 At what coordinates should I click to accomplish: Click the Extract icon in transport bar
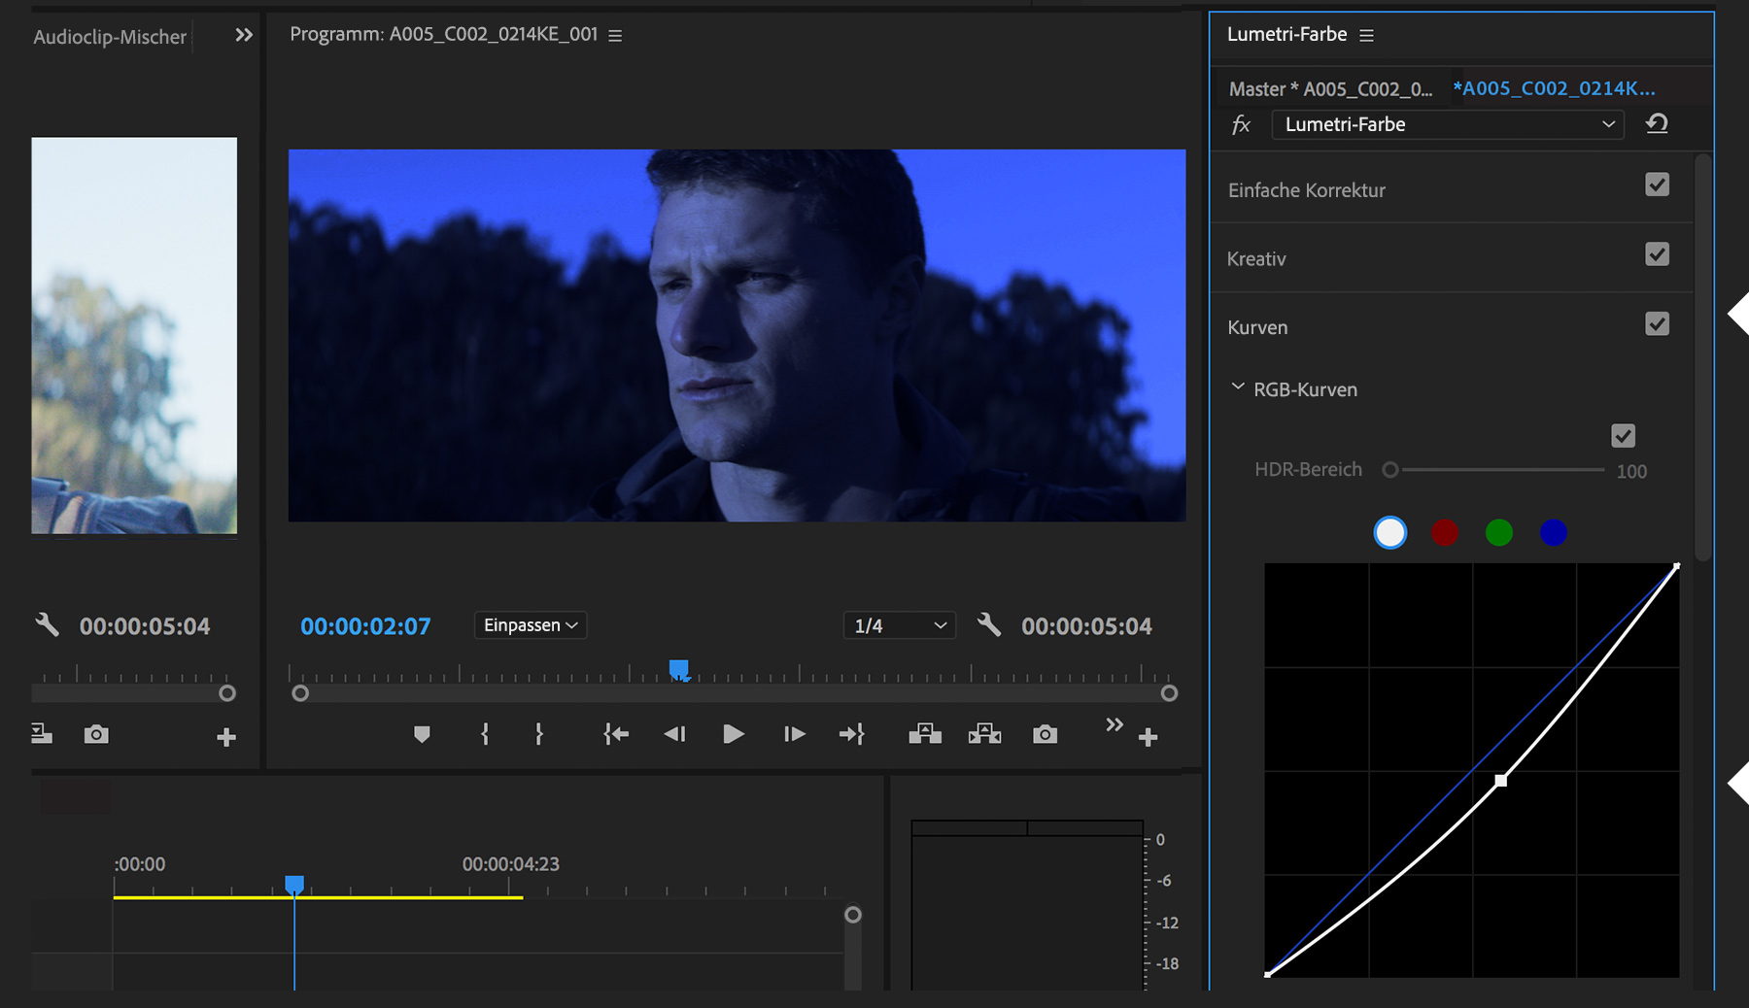[x=984, y=734]
